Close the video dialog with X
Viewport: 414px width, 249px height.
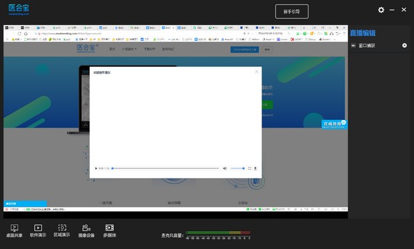(x=257, y=72)
